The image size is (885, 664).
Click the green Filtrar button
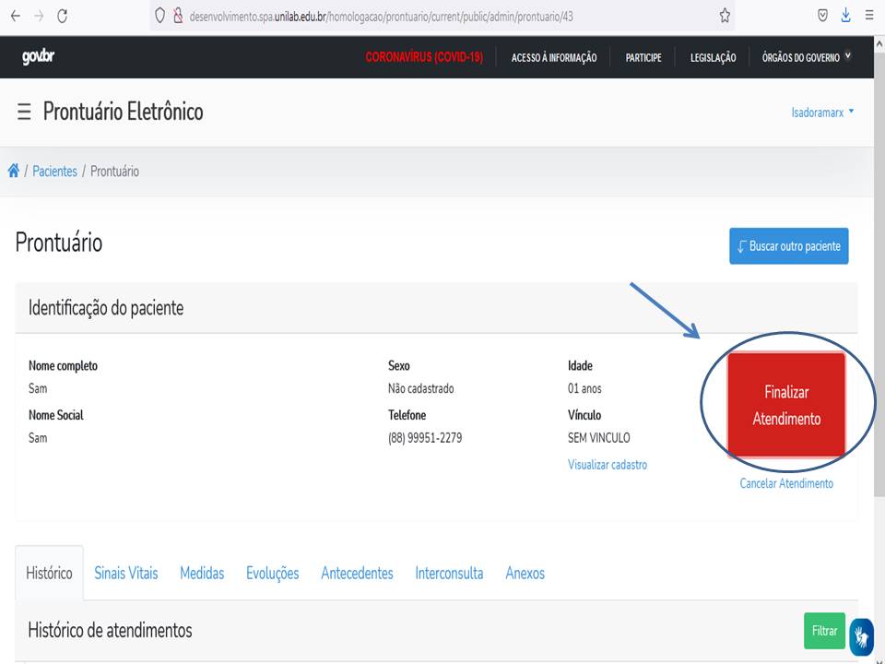tap(824, 631)
